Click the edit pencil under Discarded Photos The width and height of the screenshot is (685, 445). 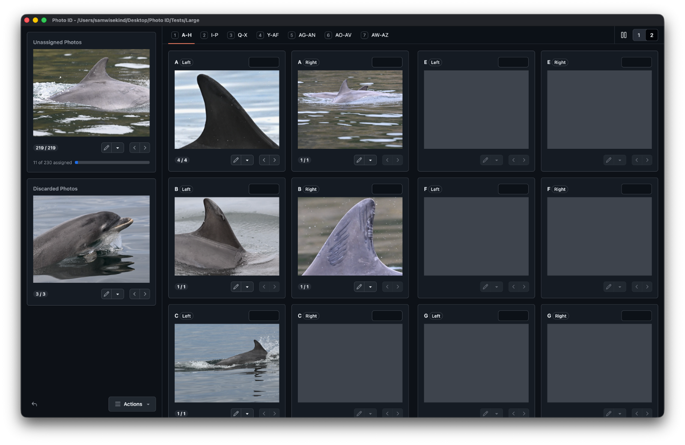pyautogui.click(x=106, y=294)
